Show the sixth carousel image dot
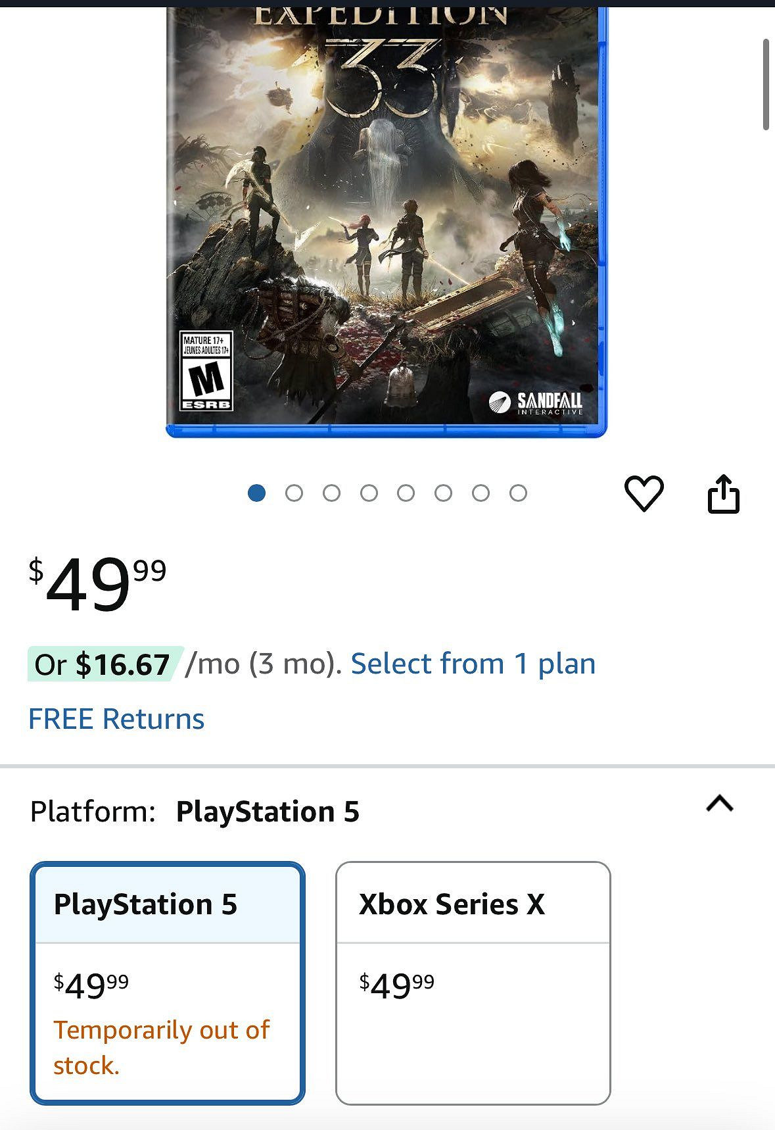775x1130 pixels. click(443, 493)
